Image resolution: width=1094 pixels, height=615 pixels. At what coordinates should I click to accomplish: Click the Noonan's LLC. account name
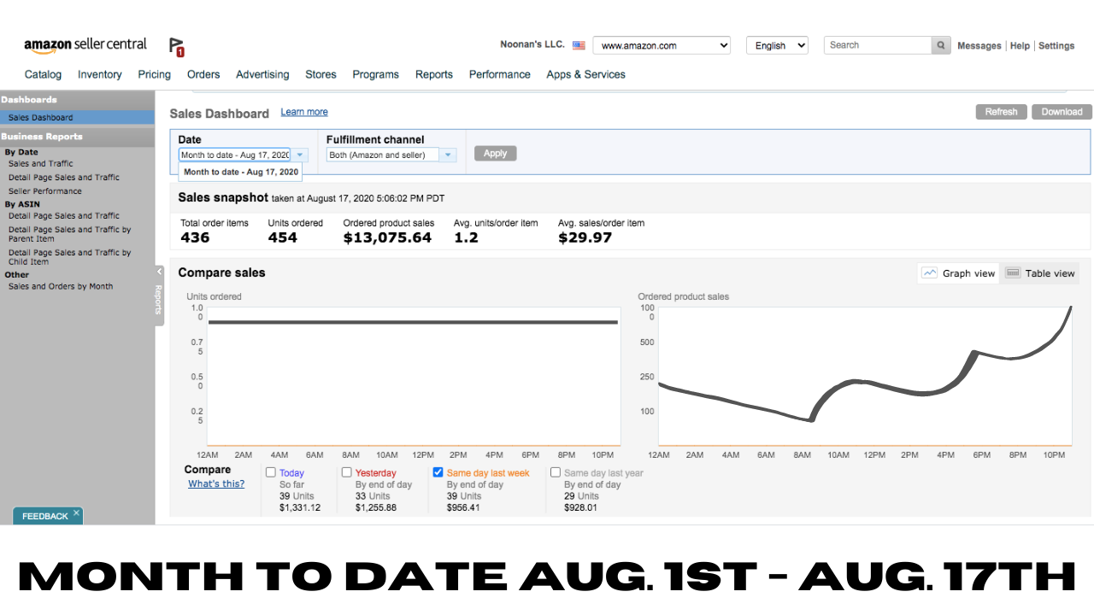pos(532,44)
